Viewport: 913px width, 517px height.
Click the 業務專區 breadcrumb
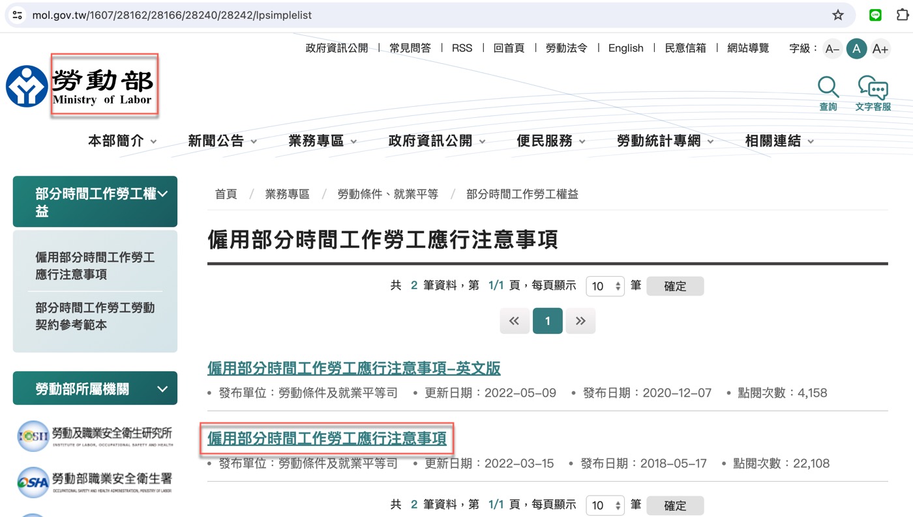pyautogui.click(x=288, y=194)
